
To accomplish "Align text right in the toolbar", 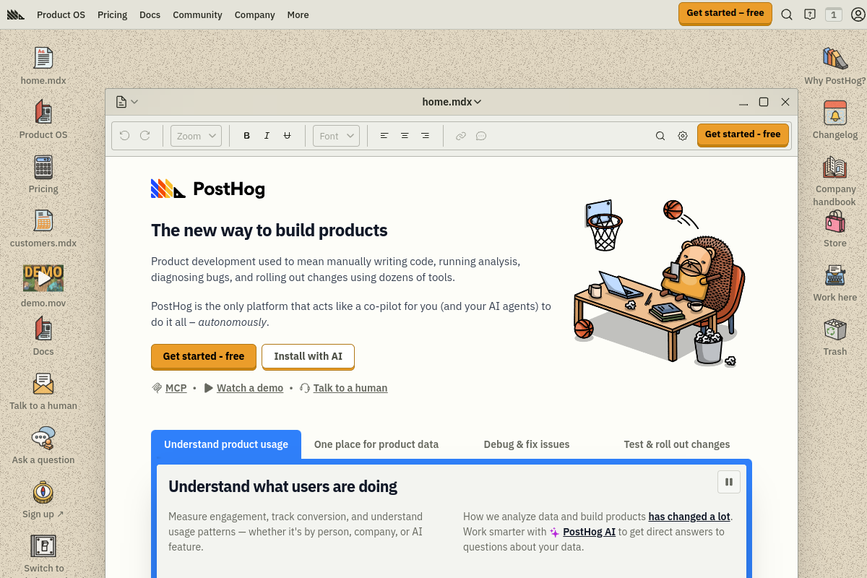I will [x=425, y=136].
